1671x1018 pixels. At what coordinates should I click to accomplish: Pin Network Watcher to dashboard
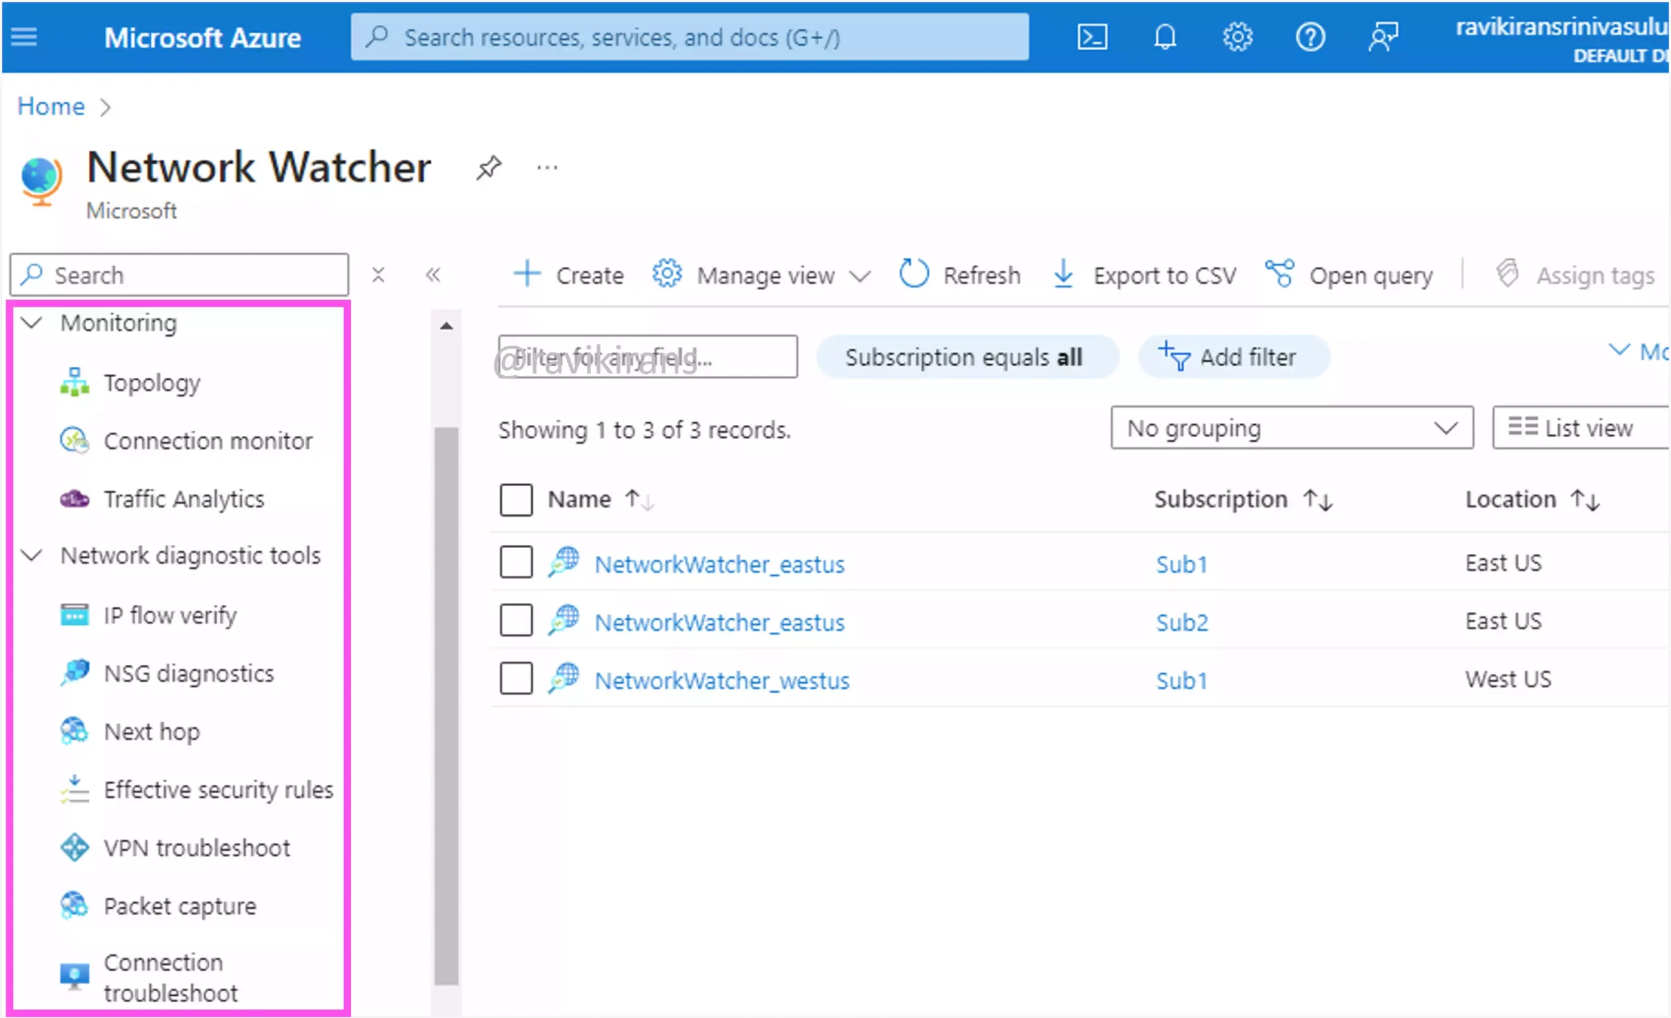488,168
